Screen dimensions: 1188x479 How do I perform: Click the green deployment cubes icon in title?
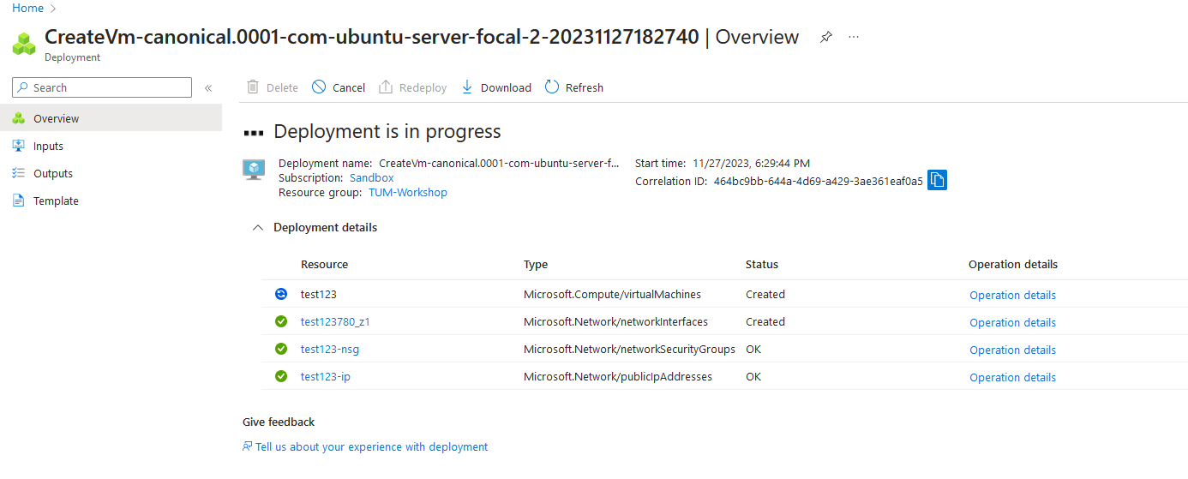(x=23, y=44)
